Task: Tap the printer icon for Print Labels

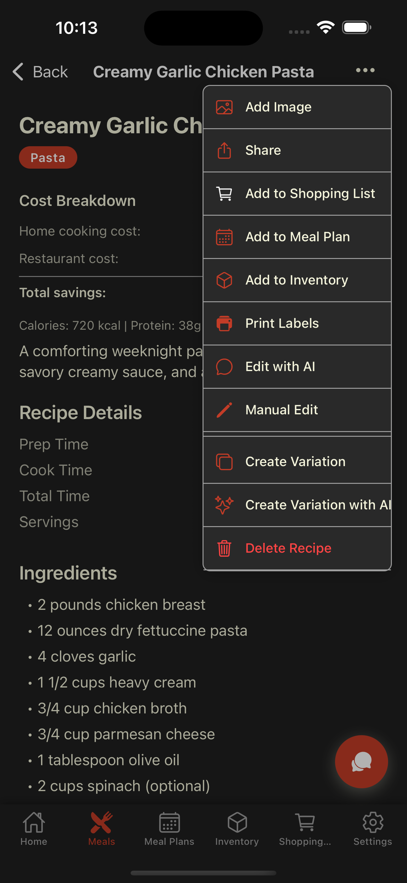Action: [x=224, y=323]
